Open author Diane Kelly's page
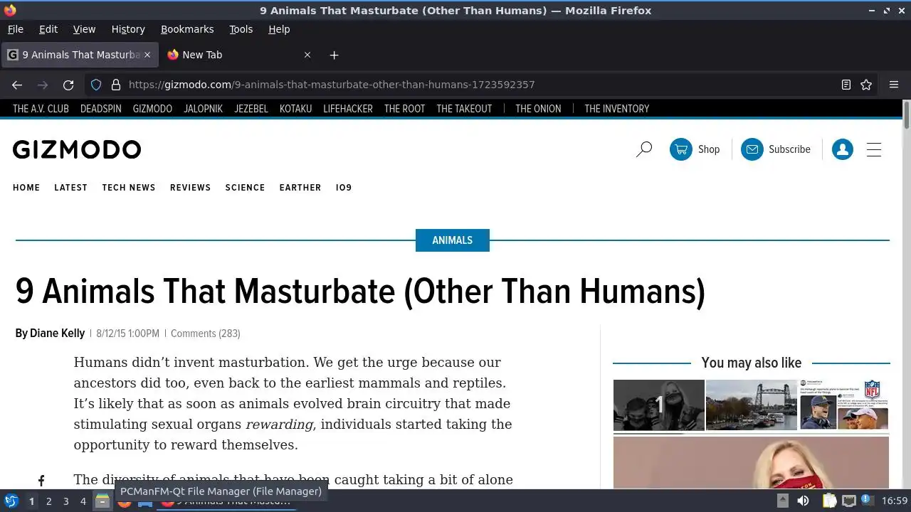911x512 pixels. click(57, 334)
